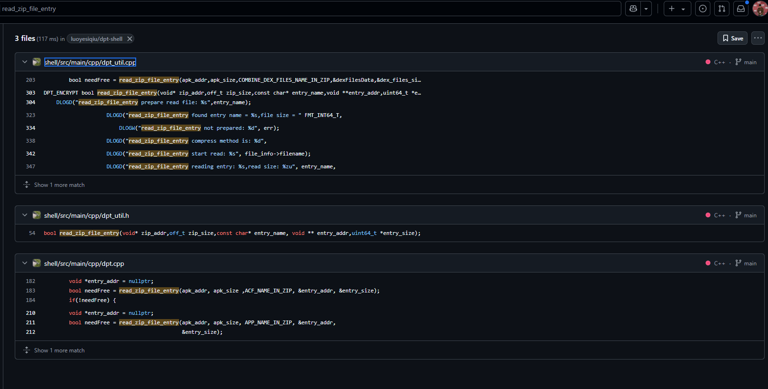The image size is (768, 389).
Task: Open shell/src/main/cpp/dpt.cpp file link
Action: tap(84, 263)
